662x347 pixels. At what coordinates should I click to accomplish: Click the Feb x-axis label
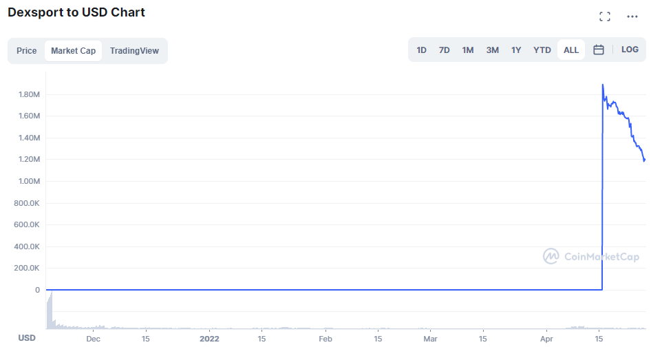[x=325, y=339]
